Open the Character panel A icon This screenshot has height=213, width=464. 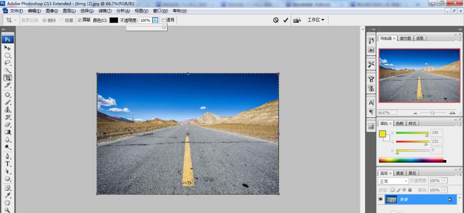[x=371, y=103]
